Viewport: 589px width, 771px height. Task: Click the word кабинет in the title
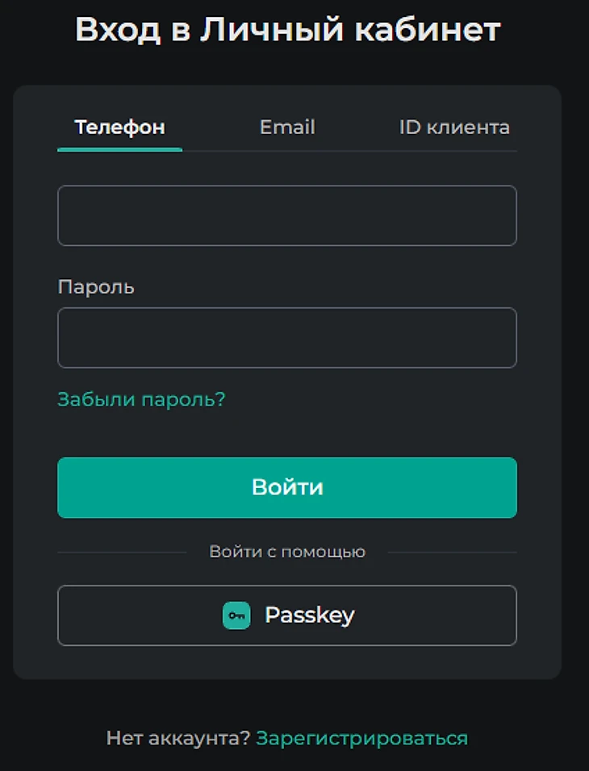pos(428,31)
